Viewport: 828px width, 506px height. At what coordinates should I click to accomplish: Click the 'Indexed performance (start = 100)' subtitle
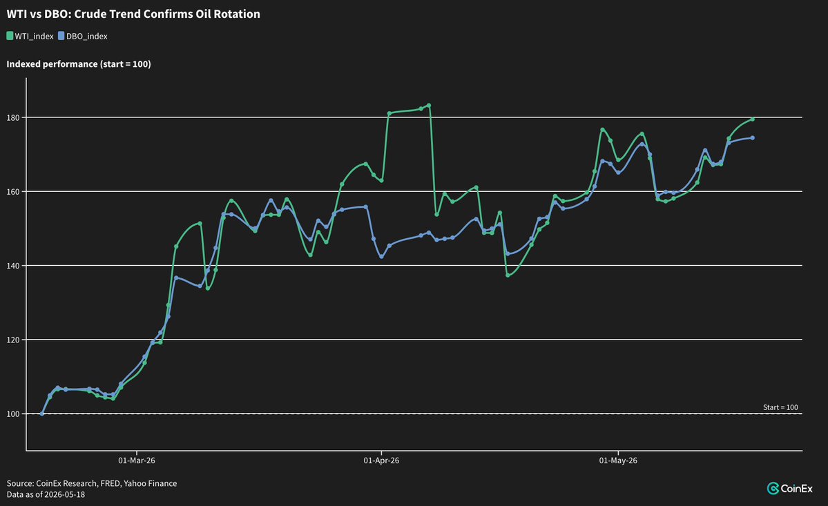79,64
